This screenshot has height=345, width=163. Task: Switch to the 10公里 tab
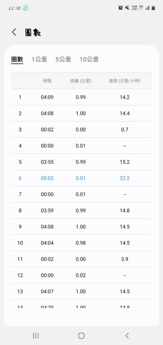[89, 59]
